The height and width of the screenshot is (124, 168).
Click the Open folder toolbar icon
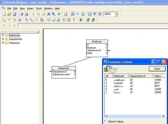[9, 14]
